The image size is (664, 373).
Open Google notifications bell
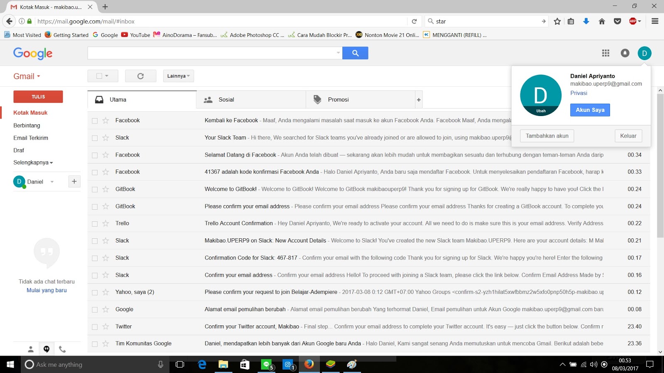(625, 53)
